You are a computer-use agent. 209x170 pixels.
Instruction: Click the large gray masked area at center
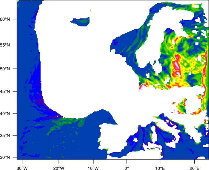78,65
